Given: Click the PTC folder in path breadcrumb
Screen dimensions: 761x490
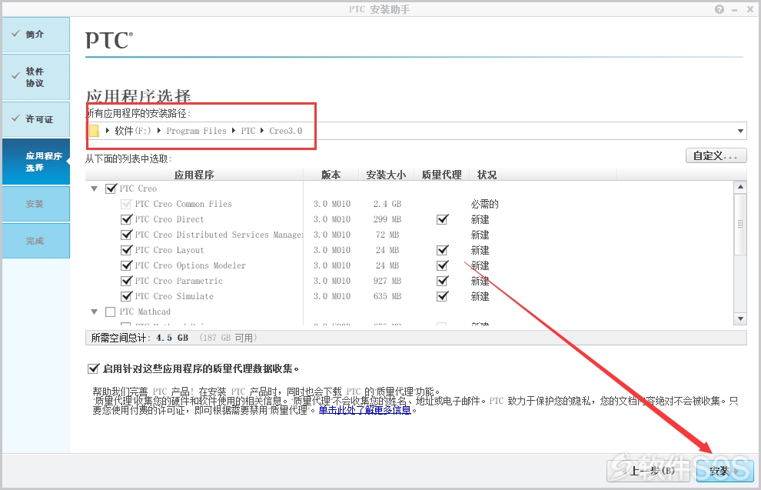Looking at the screenshot, I should click(248, 131).
